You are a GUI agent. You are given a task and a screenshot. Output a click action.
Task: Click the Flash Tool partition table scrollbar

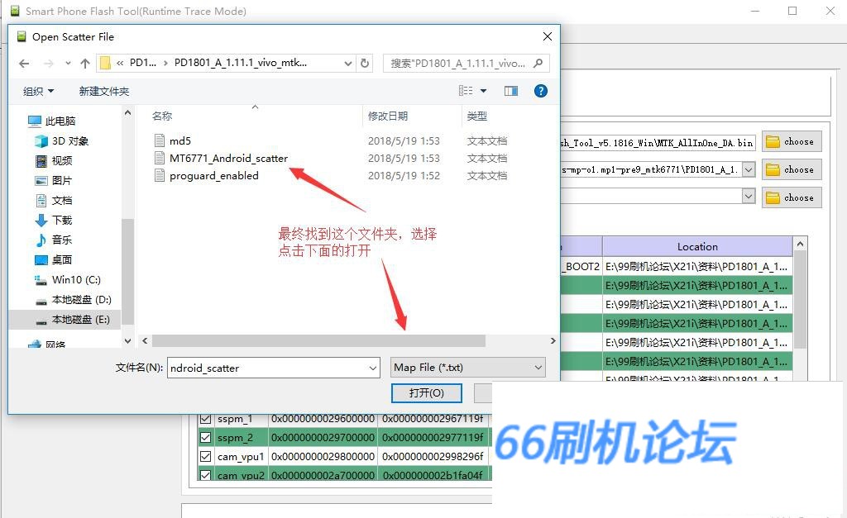click(x=800, y=299)
